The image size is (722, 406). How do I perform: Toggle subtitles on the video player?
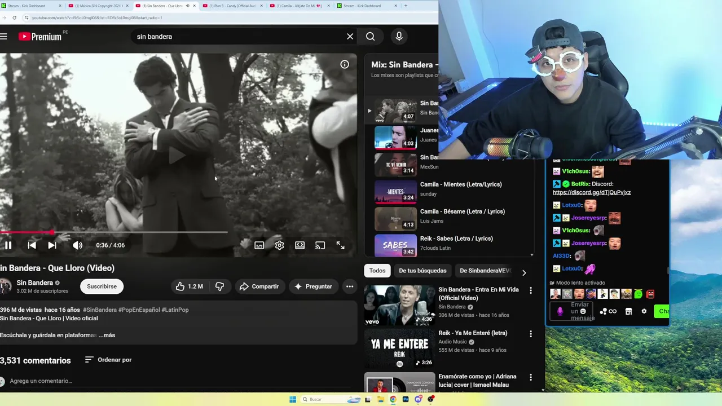(259, 245)
